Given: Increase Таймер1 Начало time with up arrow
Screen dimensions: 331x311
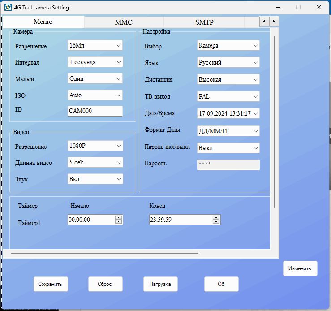Looking at the screenshot, I should tap(118, 217).
